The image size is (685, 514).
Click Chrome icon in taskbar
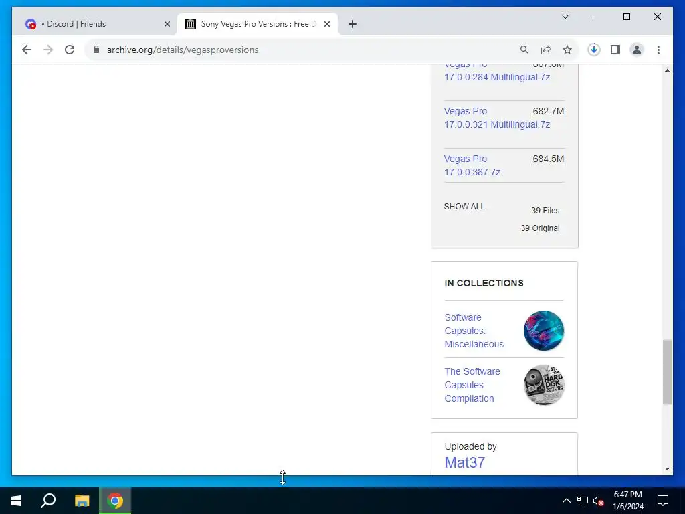click(115, 501)
